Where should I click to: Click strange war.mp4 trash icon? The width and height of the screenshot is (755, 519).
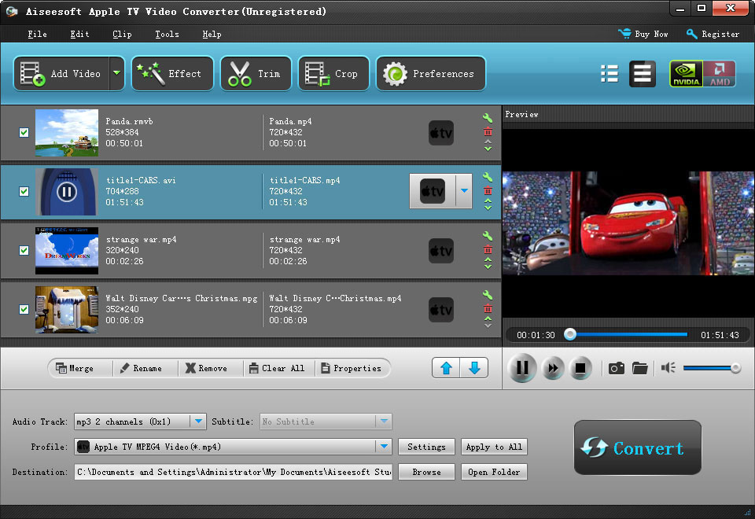coord(488,249)
